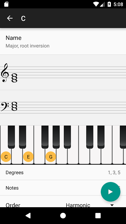Open the Notes row
The height and width of the screenshot is (224, 126).
coord(63,188)
